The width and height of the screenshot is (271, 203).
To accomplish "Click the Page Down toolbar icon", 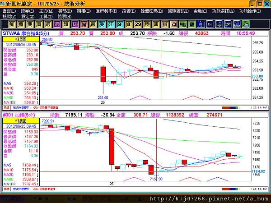I will click(x=228, y=24).
